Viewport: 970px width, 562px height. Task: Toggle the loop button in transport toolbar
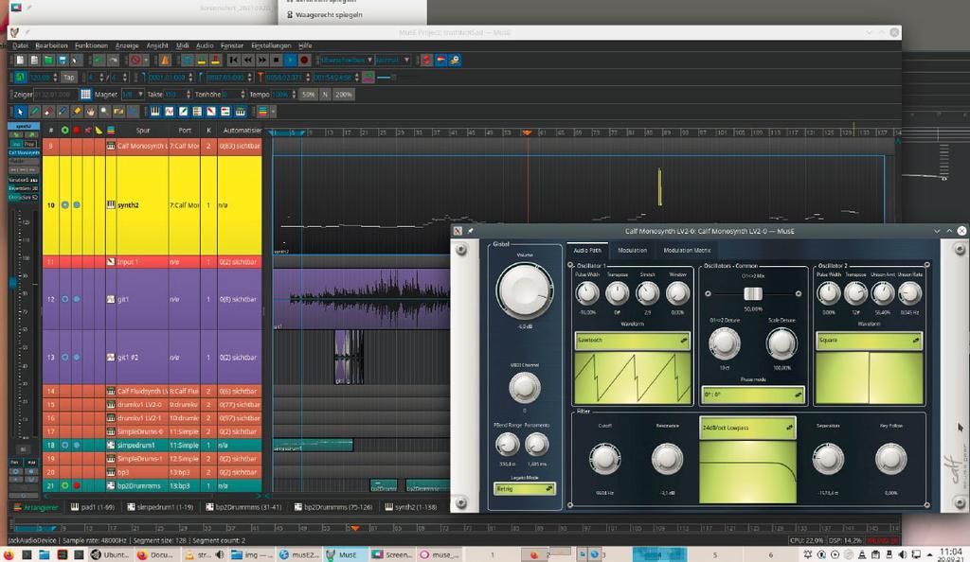187,60
